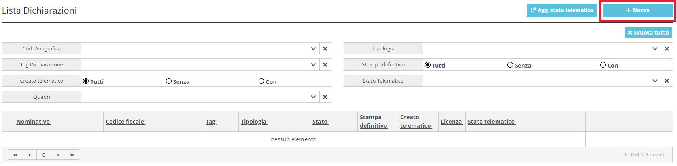This screenshot has height=166, width=677.
Task: Expand the Cod. Anagrafica dropdown
Action: (x=313, y=49)
